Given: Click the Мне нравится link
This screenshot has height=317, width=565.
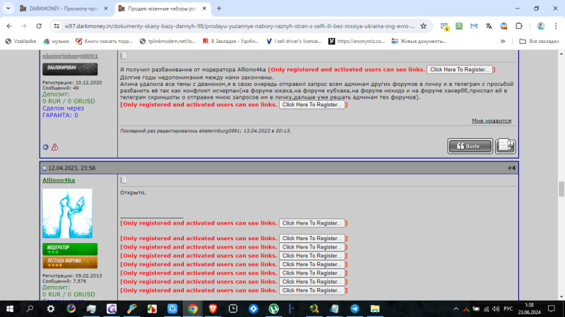Looking at the screenshot, I should pos(492,120).
